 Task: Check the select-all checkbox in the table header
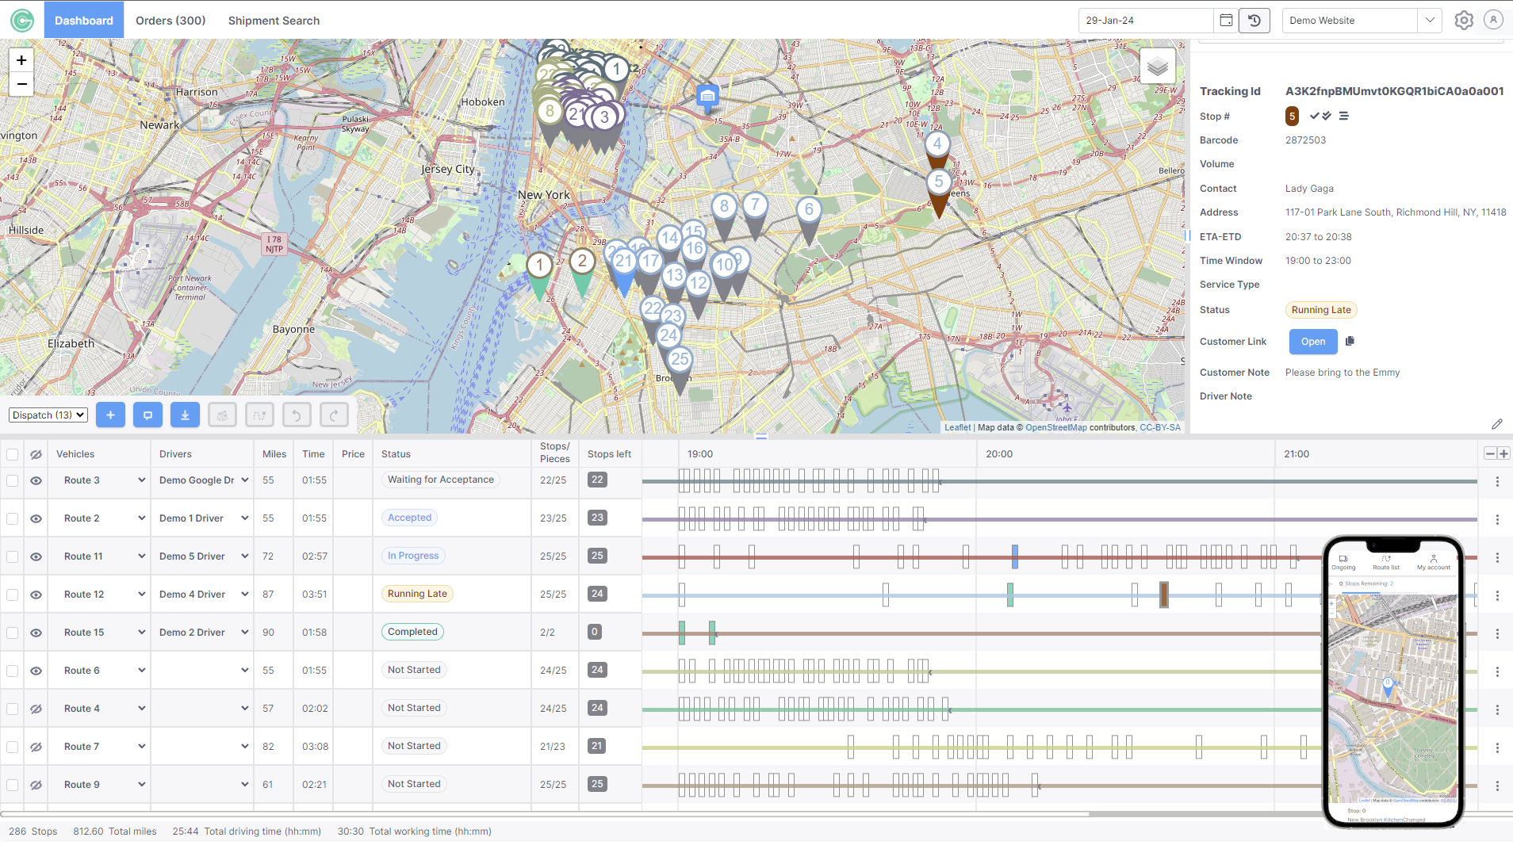point(12,453)
